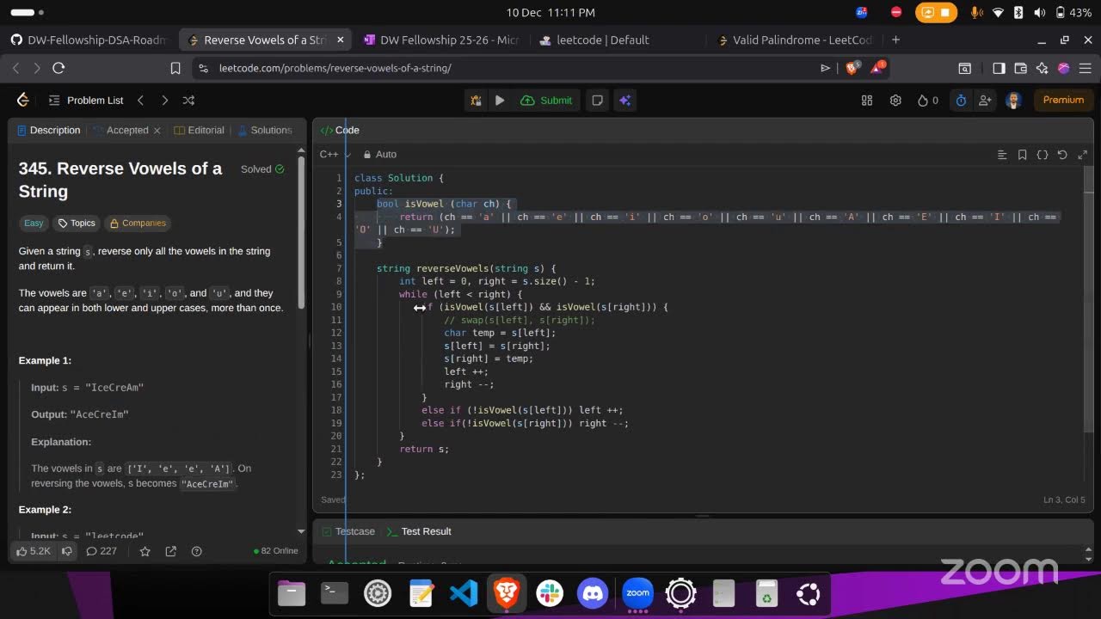
Task: Open Slack from the dock
Action: click(x=550, y=593)
